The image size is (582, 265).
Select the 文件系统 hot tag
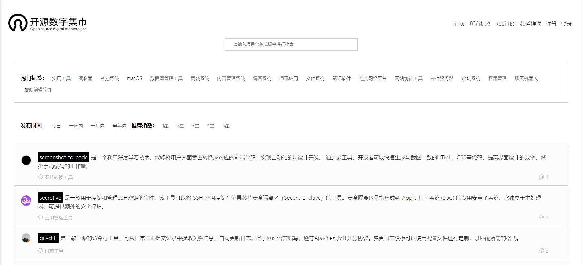(x=315, y=78)
